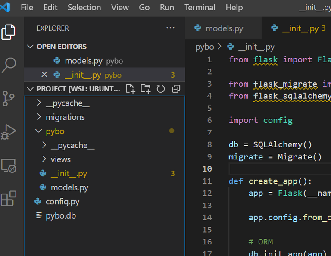The image size is (331, 256).
Task: Open Run and Debug view icon
Action: pos(9,132)
